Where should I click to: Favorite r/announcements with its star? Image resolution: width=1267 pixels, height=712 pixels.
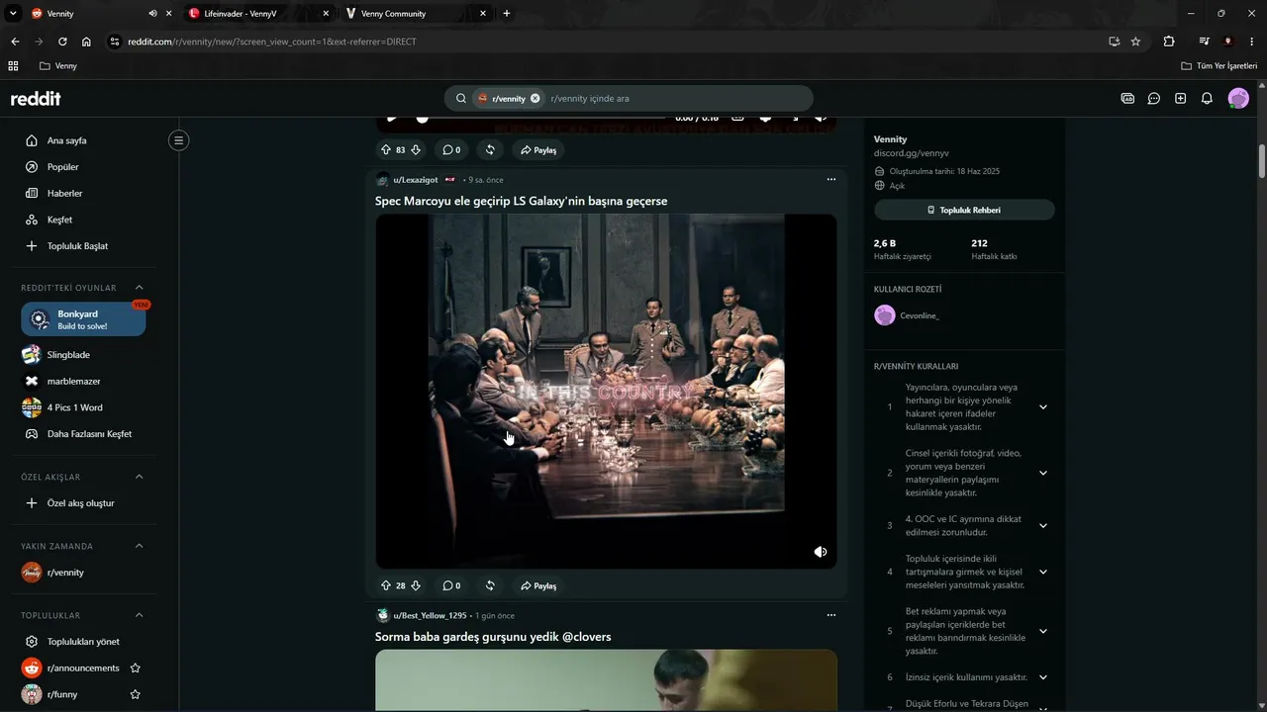point(136,668)
